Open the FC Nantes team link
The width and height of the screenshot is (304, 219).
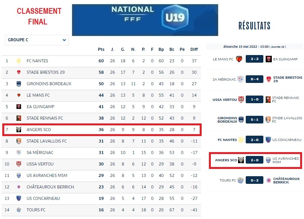(37, 61)
